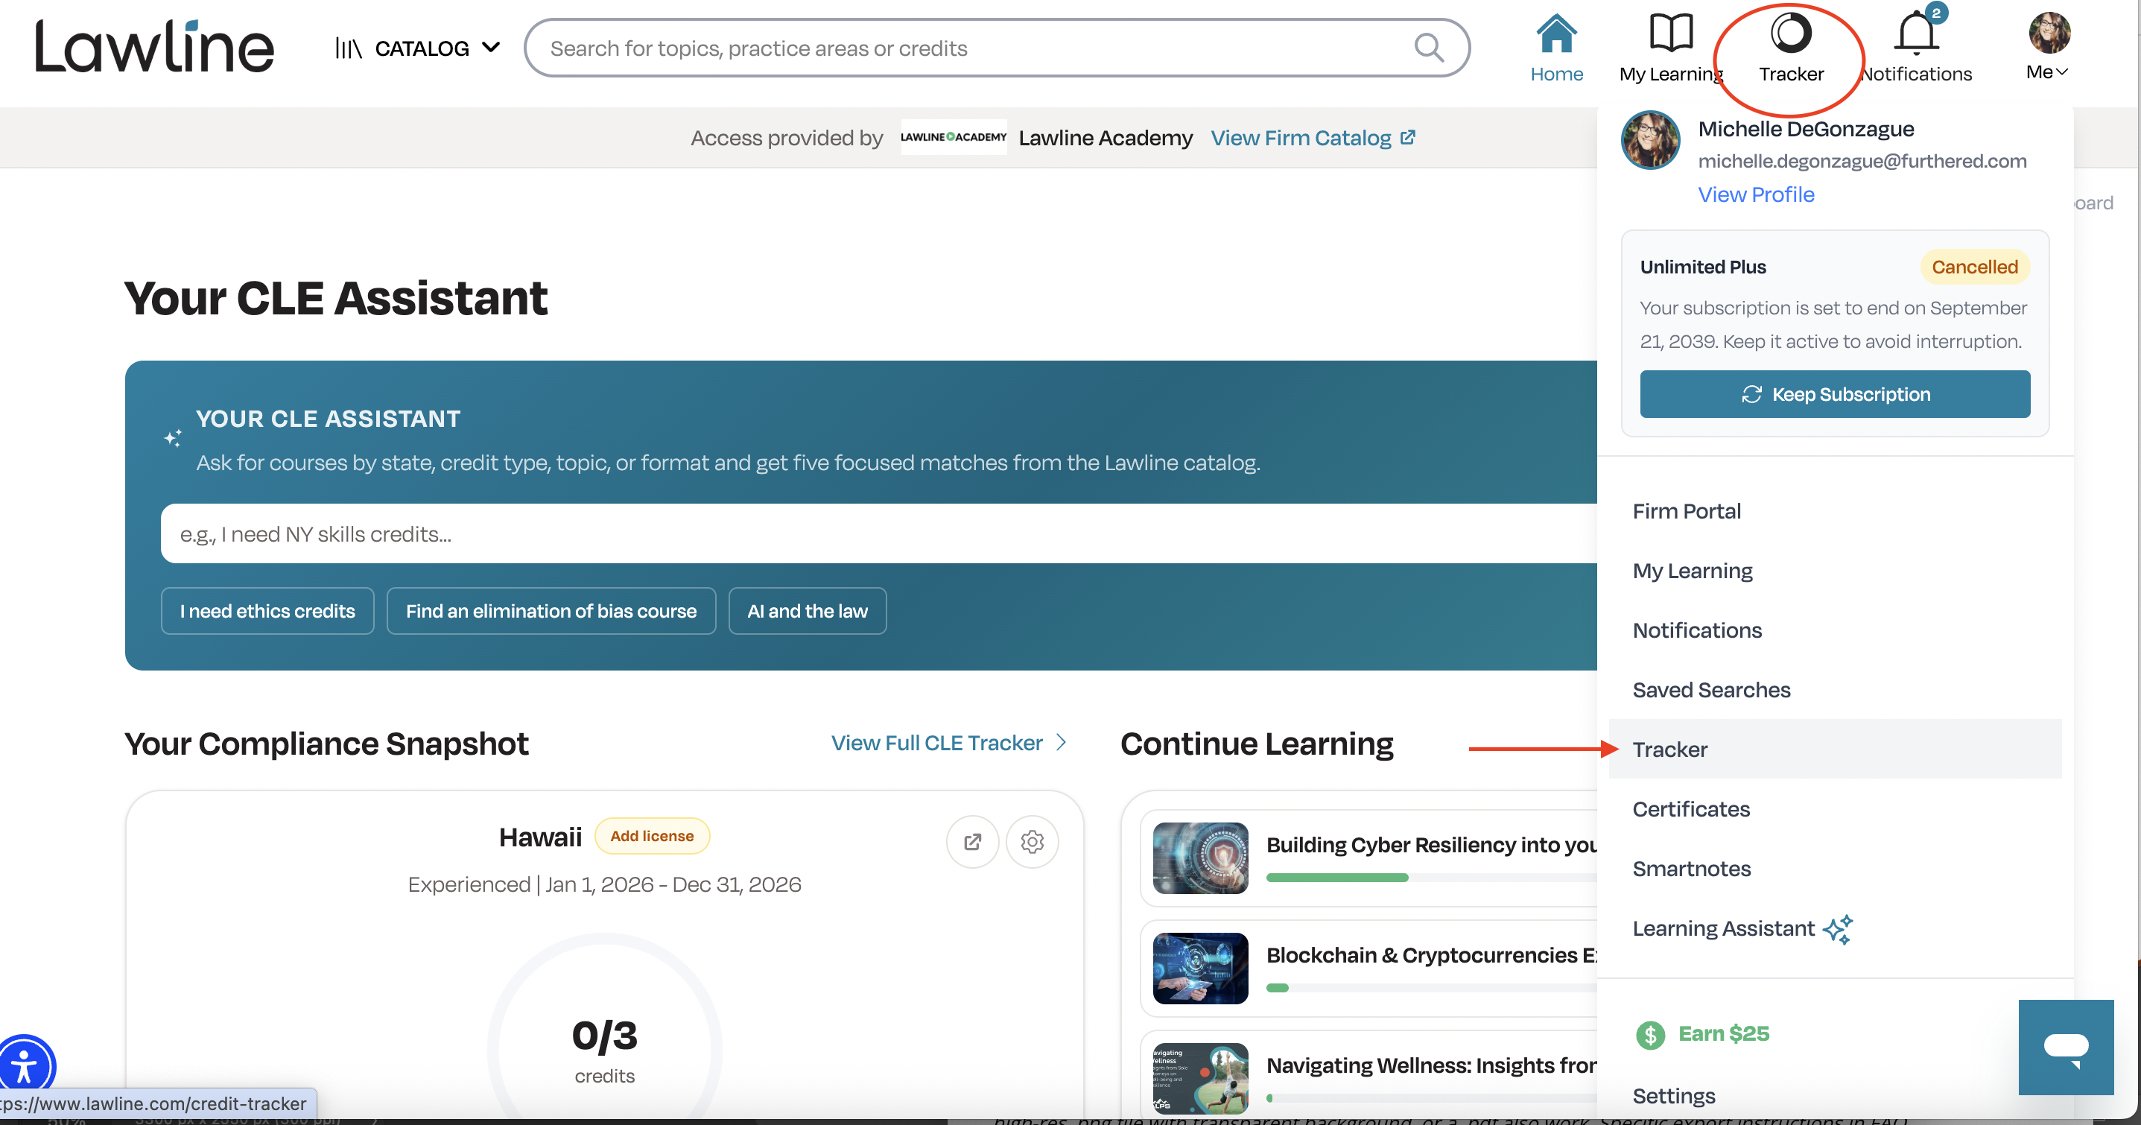Click the Keep Subscription button
Image resolution: width=2141 pixels, height=1125 pixels.
1834,394
